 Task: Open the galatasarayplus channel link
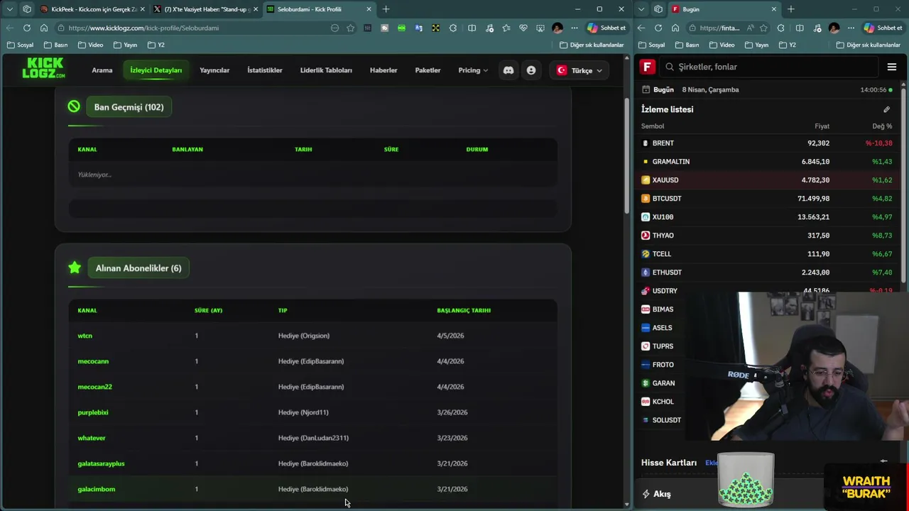[x=101, y=463]
